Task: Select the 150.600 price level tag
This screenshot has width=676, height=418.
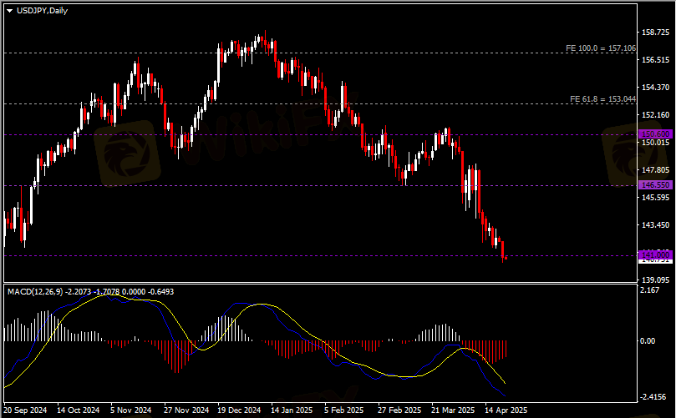Action: click(x=655, y=133)
